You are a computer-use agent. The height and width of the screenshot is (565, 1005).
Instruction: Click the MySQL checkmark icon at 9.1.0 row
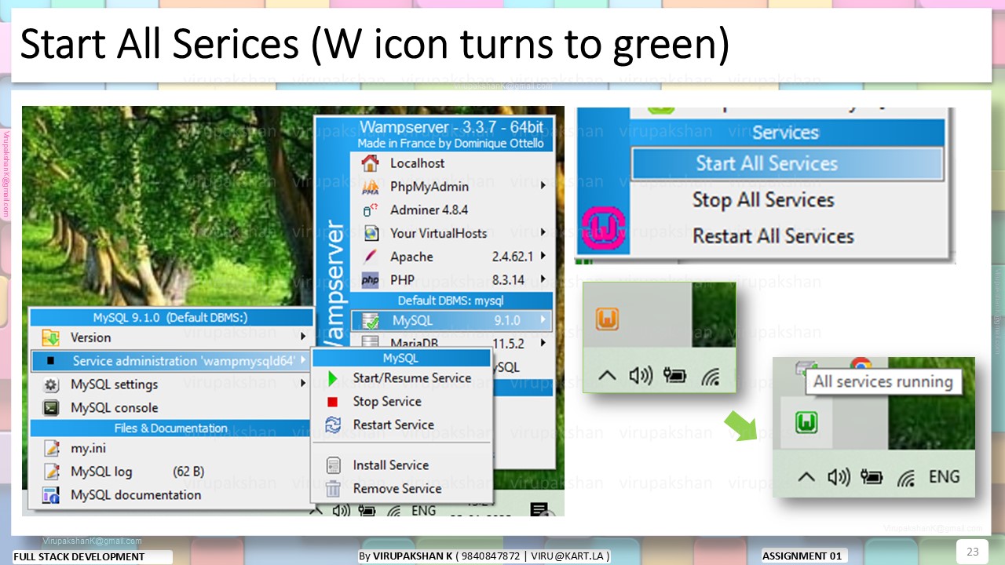(371, 321)
